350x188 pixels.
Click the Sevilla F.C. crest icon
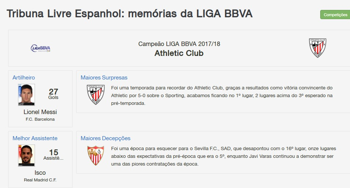[x=95, y=155]
